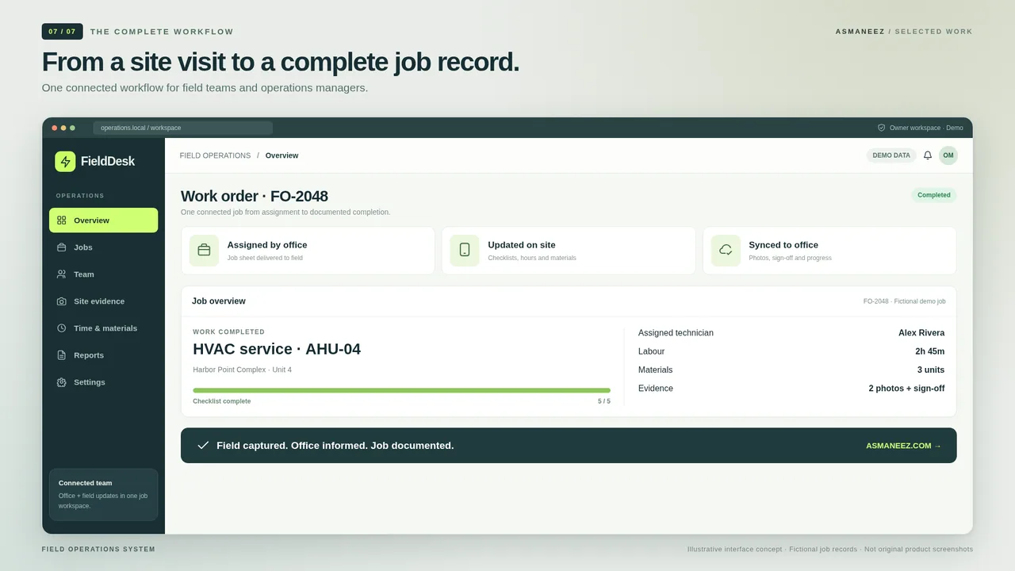Click the Owner workspace · Demo label
The width and height of the screenshot is (1015, 571).
pos(926,128)
